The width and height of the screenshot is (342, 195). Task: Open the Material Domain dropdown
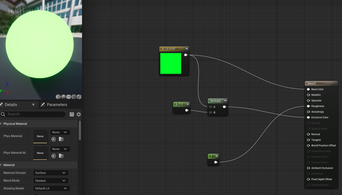click(x=51, y=173)
